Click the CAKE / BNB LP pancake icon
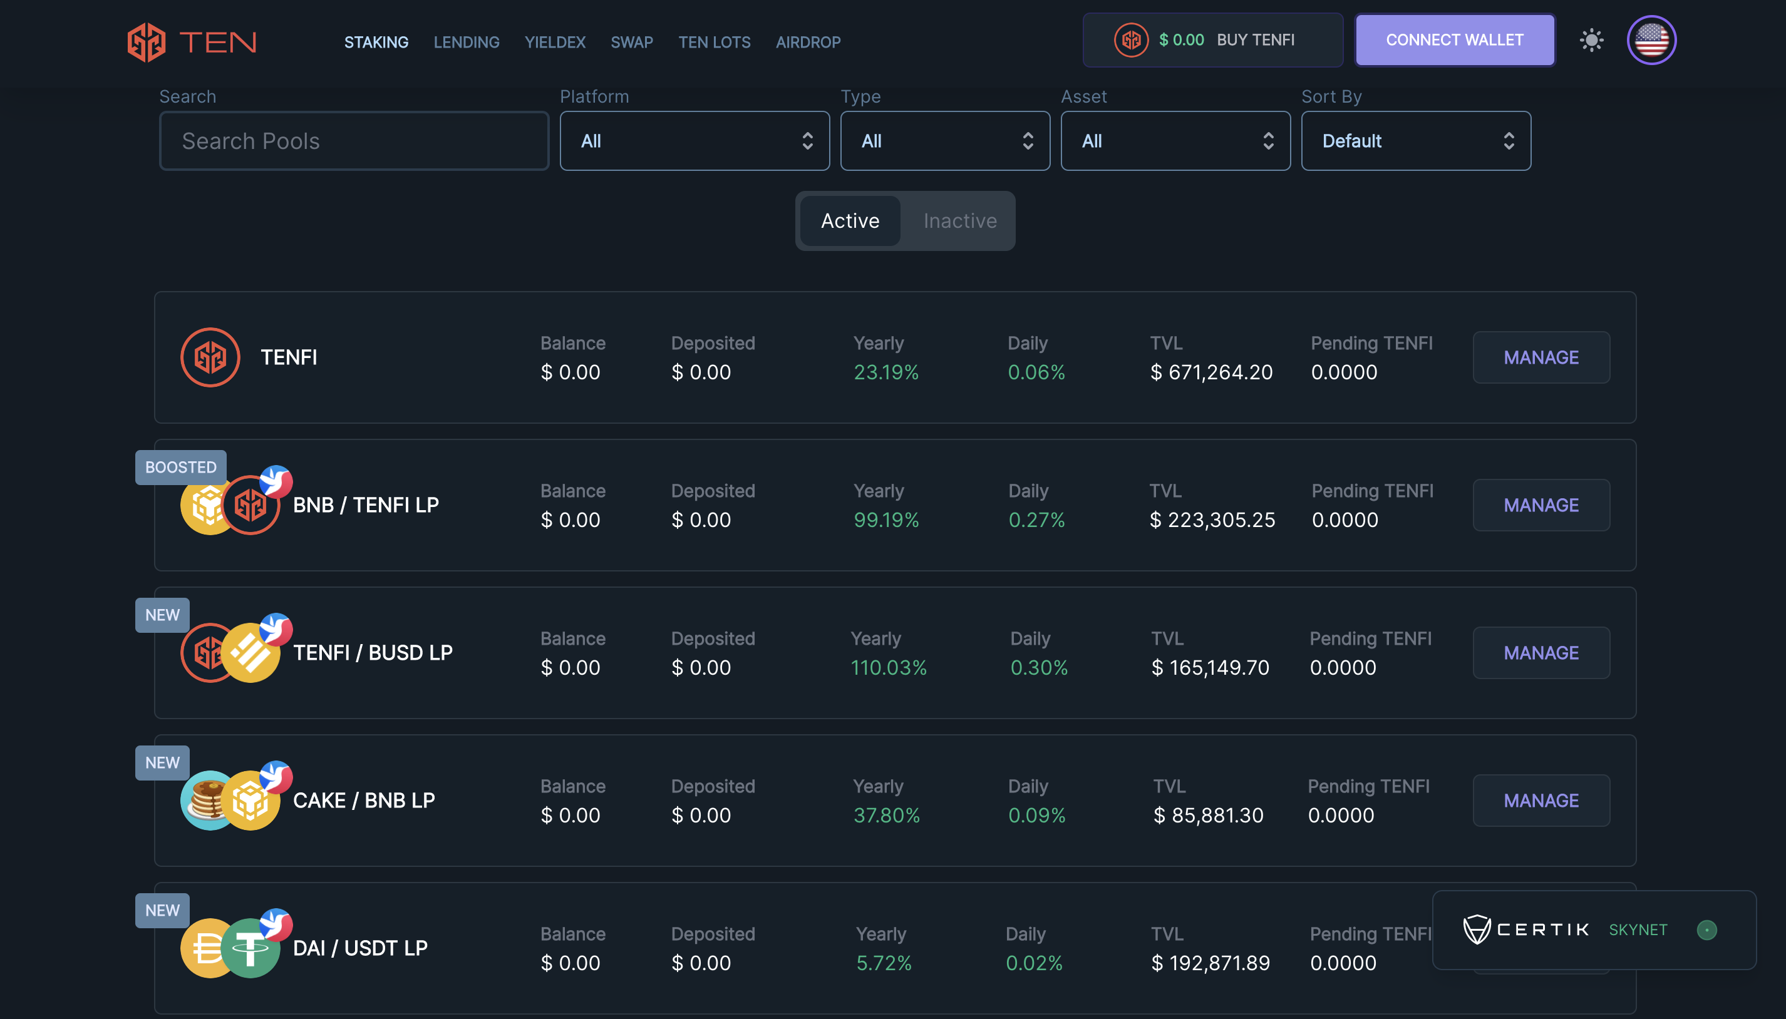 208,800
